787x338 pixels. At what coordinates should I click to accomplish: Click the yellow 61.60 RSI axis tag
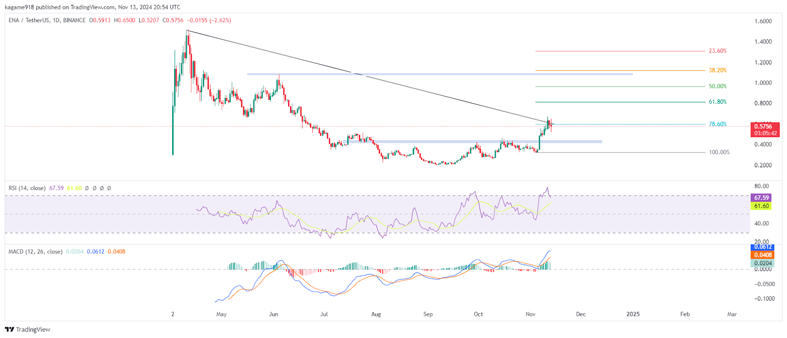click(x=761, y=206)
